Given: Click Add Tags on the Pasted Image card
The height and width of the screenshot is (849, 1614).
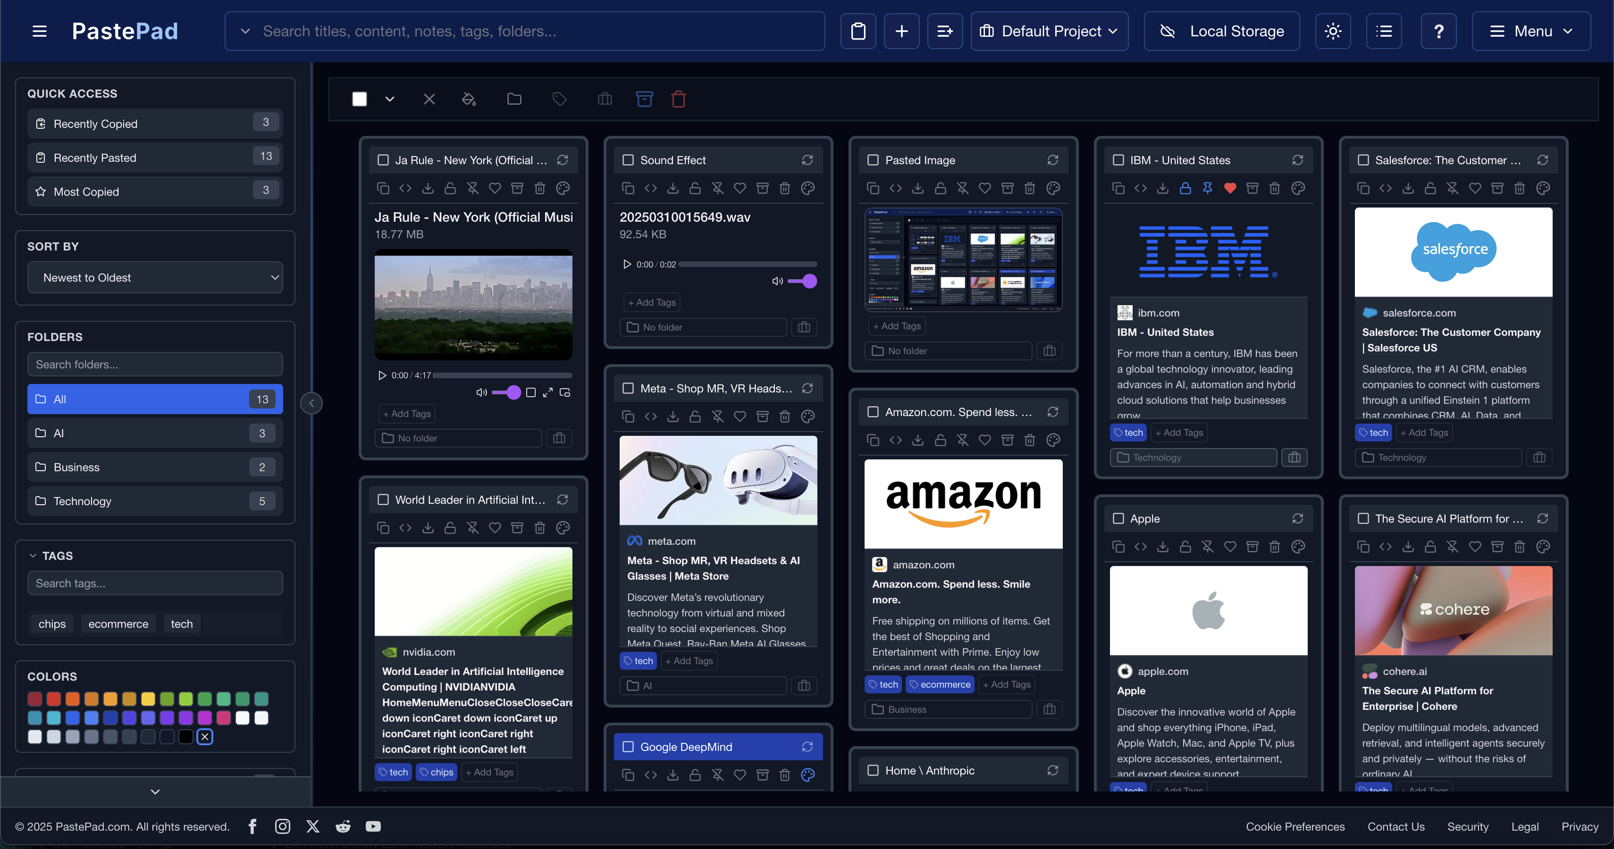Looking at the screenshot, I should coord(897,326).
